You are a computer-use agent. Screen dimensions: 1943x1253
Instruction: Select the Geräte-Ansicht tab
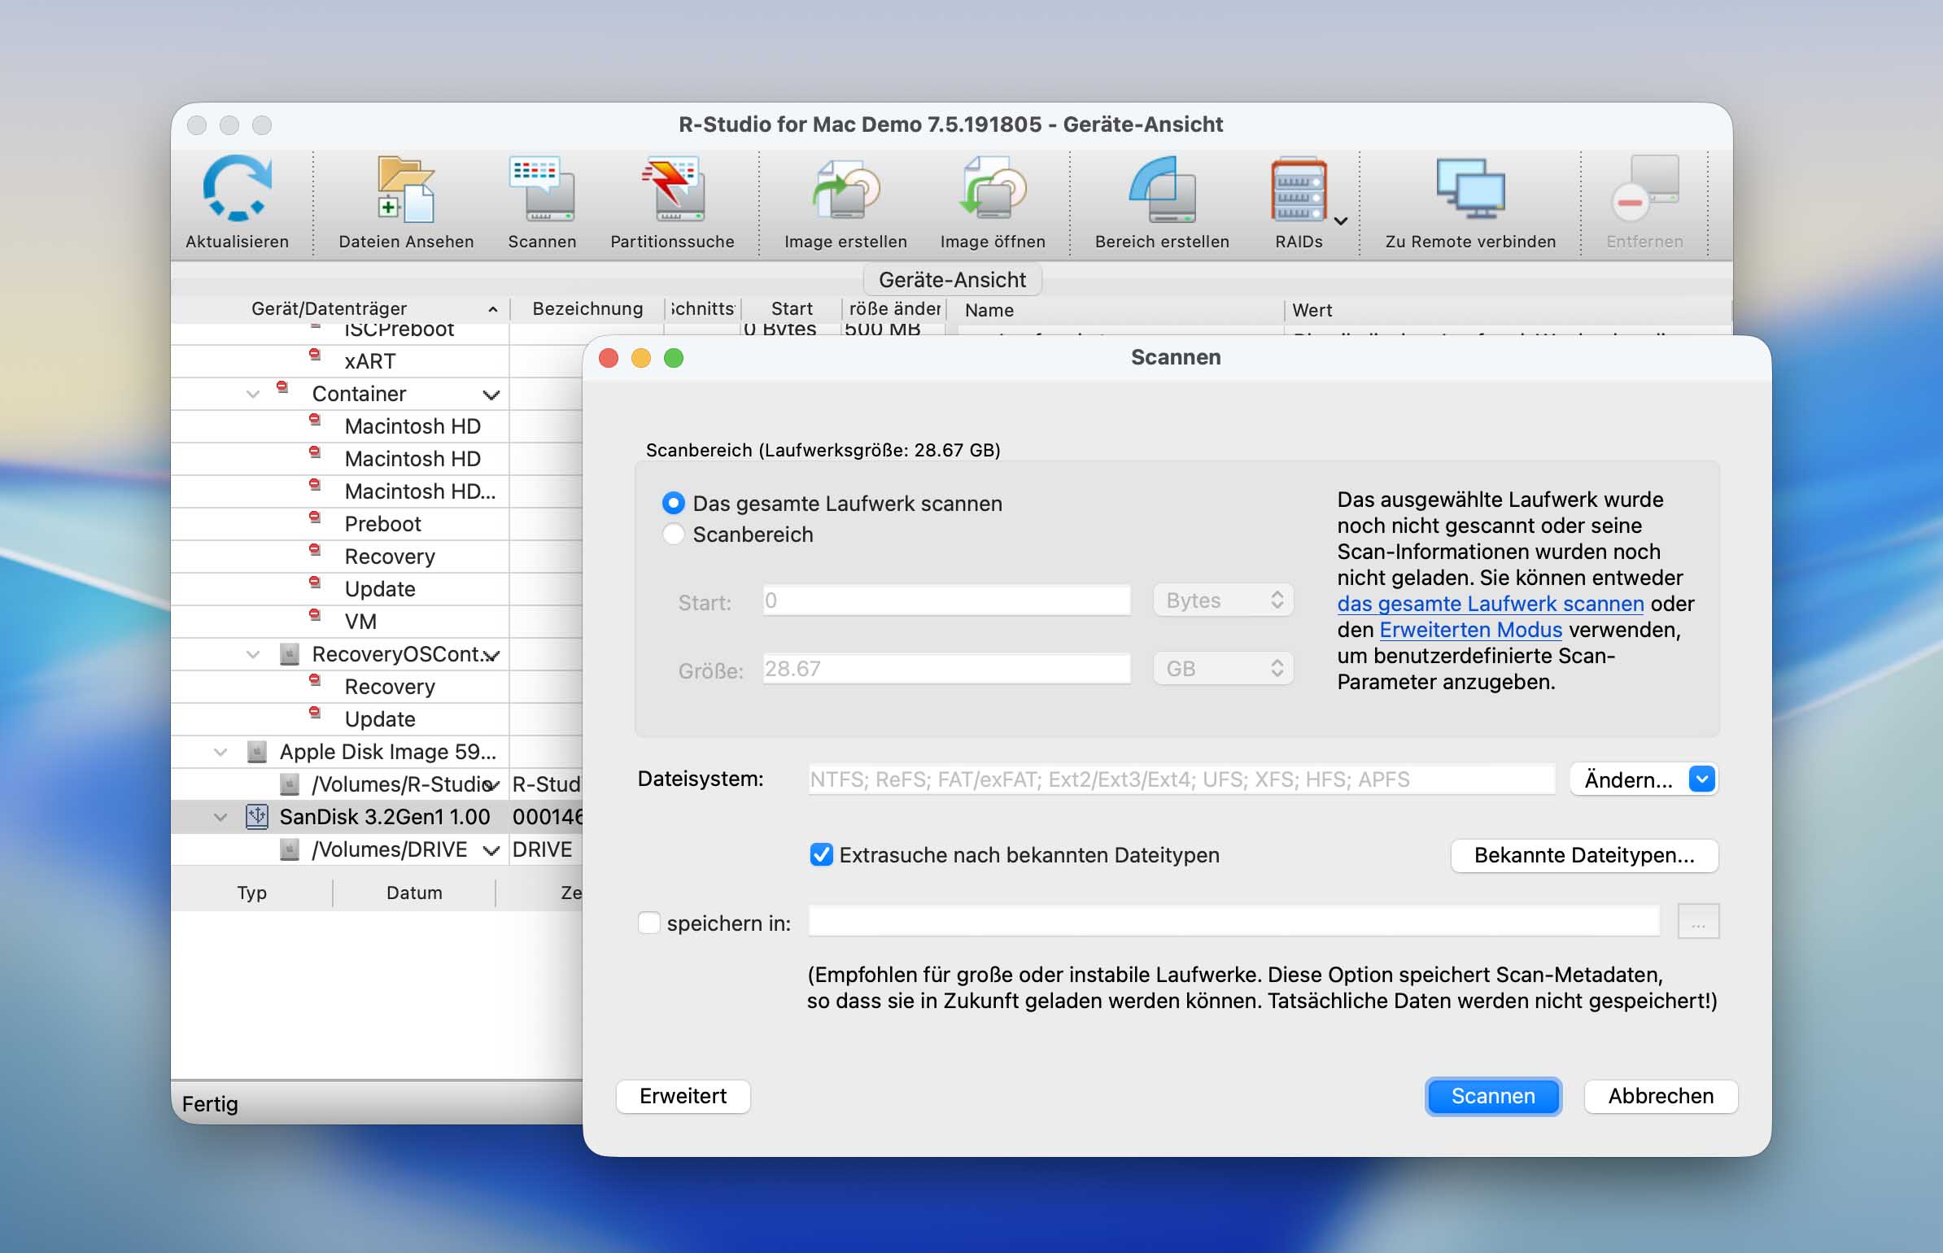952,279
